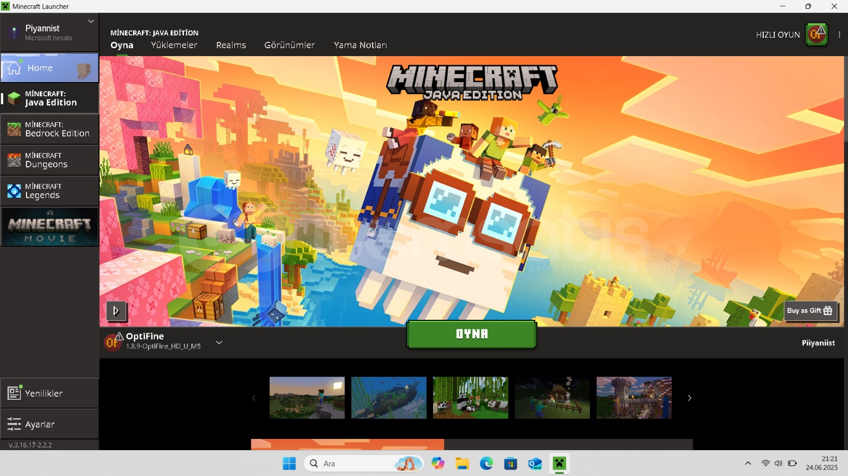The height and width of the screenshot is (476, 848).
Task: Open A Minecraft Movie banner
Action: 49,227
